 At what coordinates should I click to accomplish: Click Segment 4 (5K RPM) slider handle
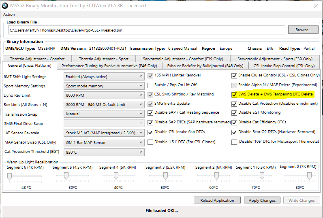pos(116,176)
